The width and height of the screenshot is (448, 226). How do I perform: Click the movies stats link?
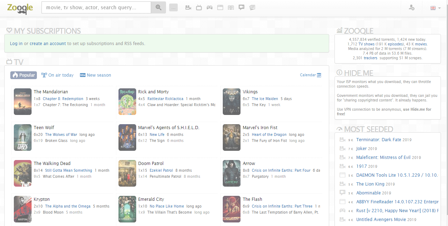[421, 44]
